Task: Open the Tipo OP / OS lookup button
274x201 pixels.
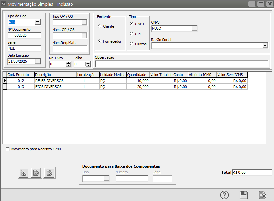Action: pos(84,22)
